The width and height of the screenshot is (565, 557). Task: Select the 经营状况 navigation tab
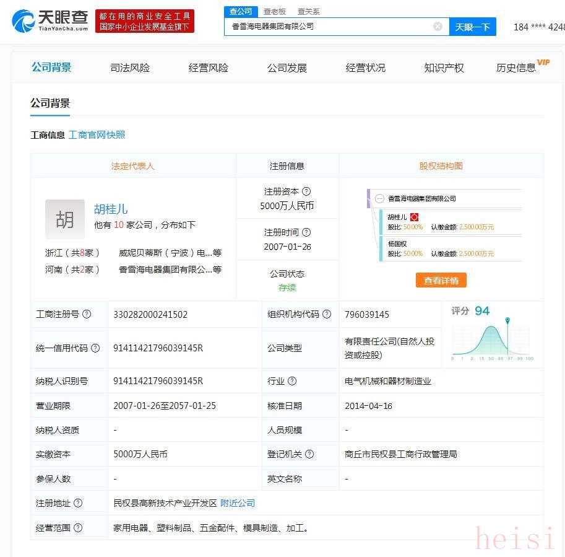(365, 68)
